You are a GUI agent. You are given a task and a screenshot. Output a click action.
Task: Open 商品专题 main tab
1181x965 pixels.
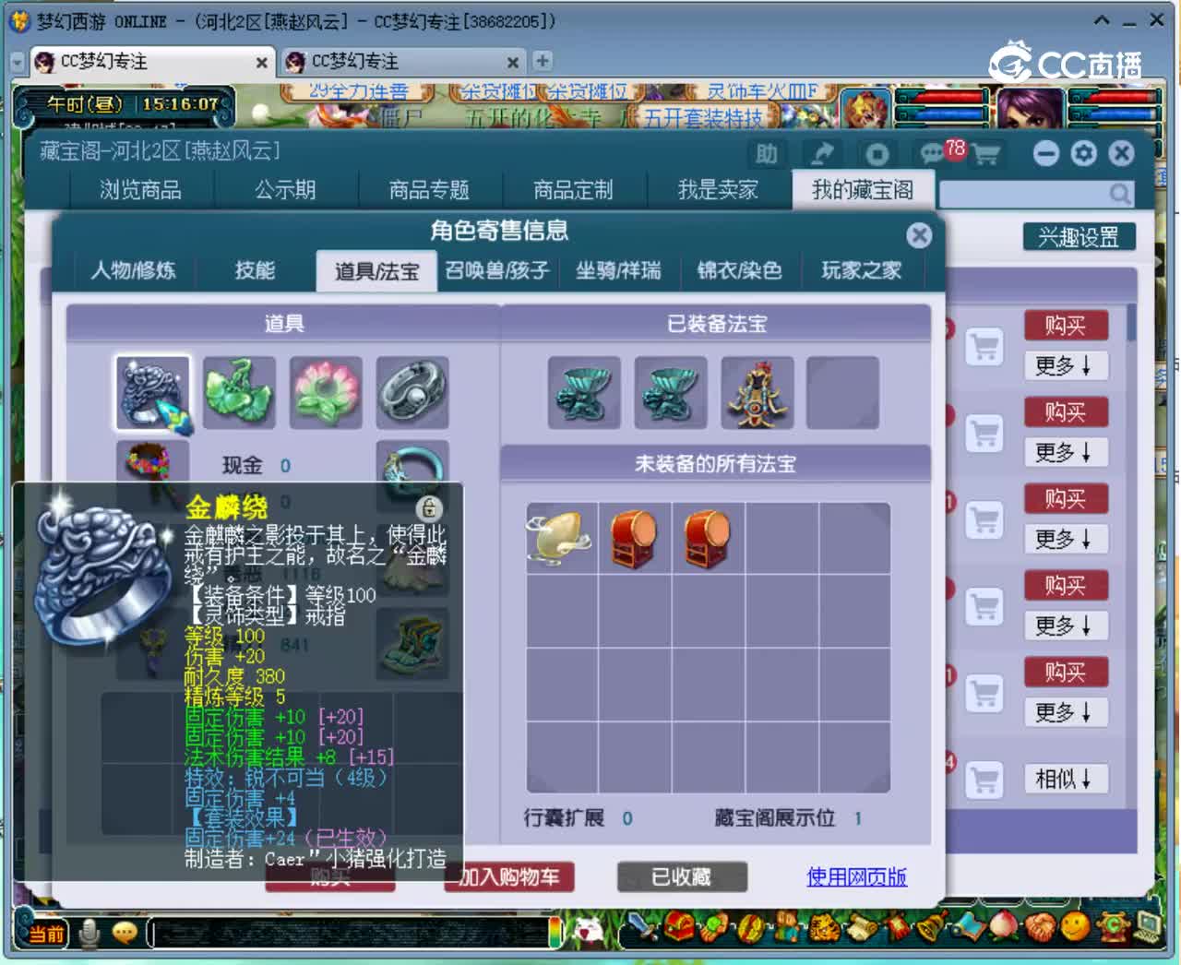(429, 190)
